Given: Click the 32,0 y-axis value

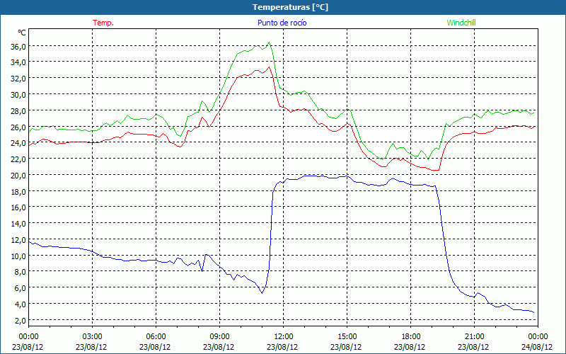Looking at the screenshot, I should click(x=19, y=79).
